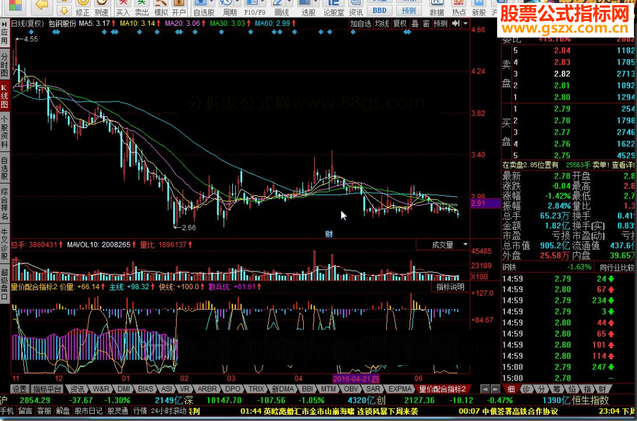
Task: Open the 指标说明 indicator description
Action: tap(450, 287)
